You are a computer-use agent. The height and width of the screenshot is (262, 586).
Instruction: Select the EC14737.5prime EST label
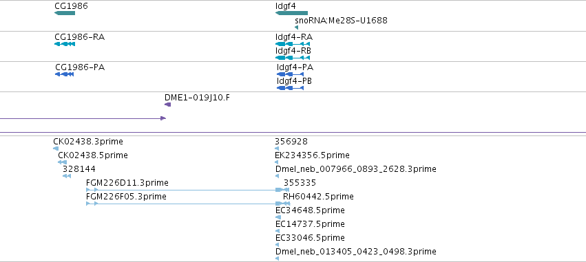pyautogui.click(x=310, y=224)
